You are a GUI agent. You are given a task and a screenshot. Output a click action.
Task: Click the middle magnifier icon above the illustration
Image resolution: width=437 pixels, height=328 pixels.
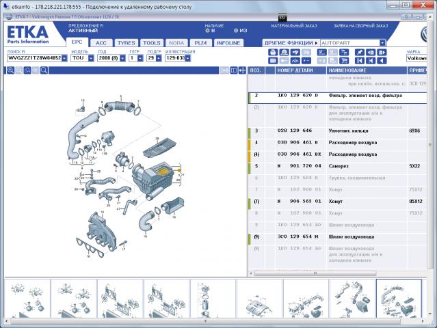[27, 70]
